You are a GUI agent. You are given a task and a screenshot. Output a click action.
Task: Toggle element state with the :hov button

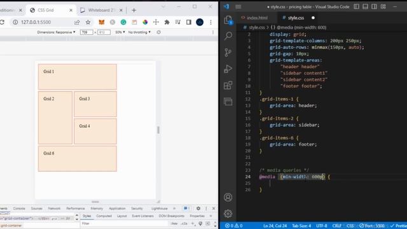point(174,223)
